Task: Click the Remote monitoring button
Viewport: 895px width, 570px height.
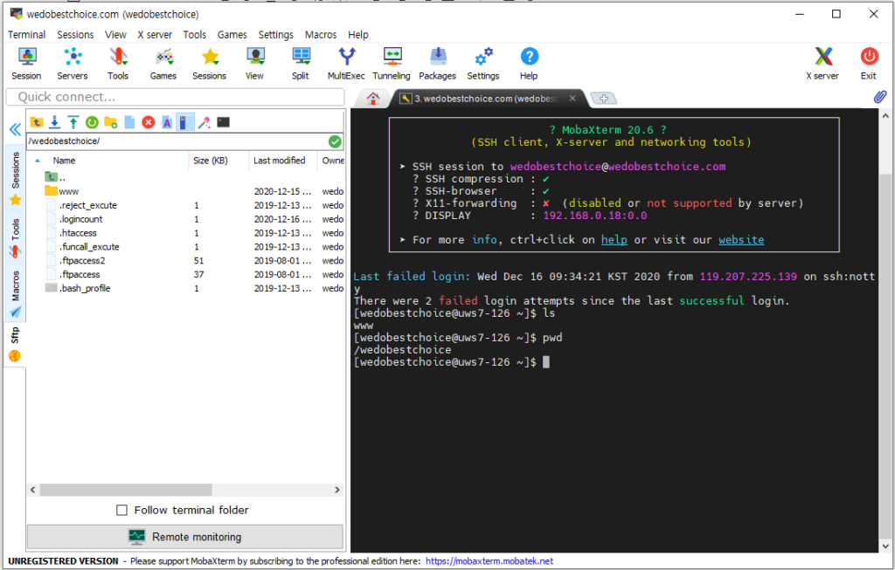Action: pyautogui.click(x=184, y=537)
